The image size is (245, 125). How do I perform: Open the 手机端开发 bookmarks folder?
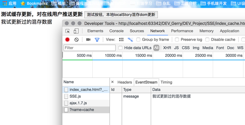(x=214, y=3)
